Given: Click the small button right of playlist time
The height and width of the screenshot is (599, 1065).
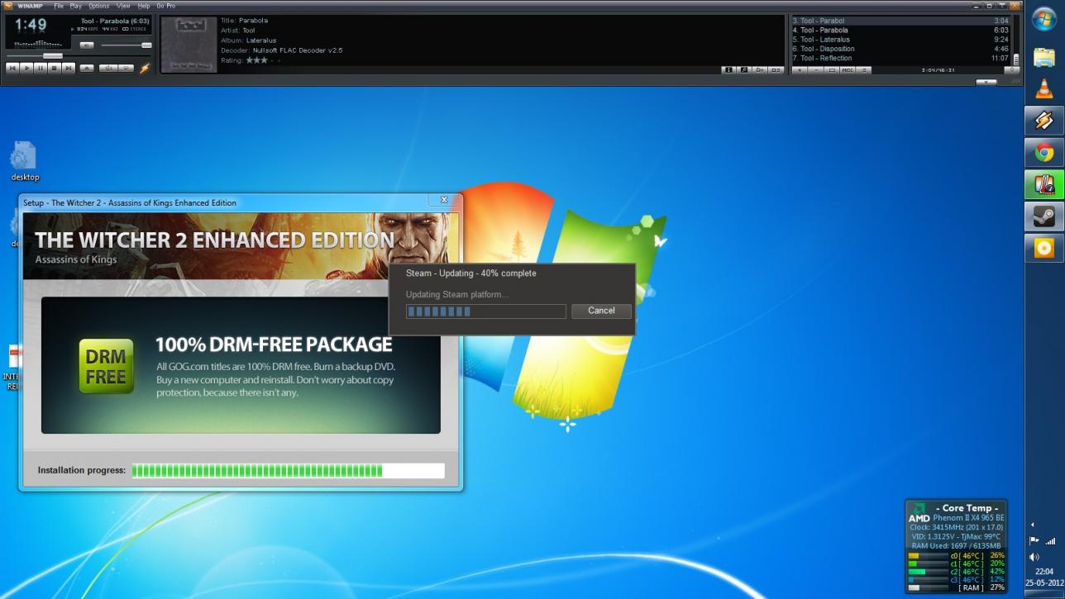Looking at the screenshot, I should click(1011, 70).
